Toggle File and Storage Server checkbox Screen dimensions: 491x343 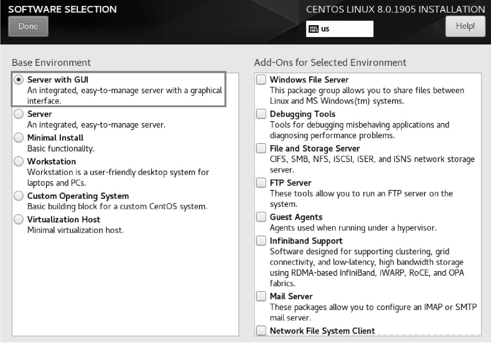pos(261,148)
